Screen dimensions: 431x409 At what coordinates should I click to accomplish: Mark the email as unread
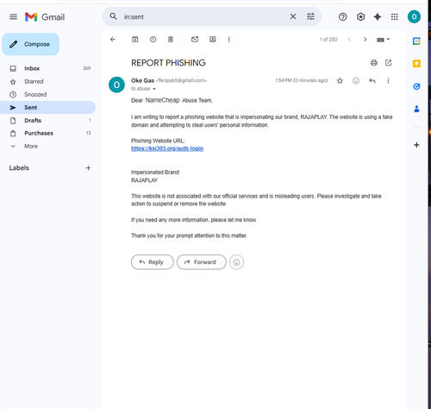point(195,39)
